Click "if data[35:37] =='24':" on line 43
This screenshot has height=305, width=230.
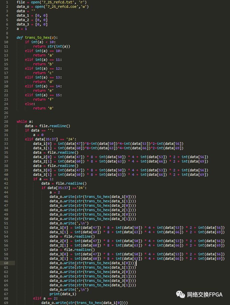[x=64, y=188]
